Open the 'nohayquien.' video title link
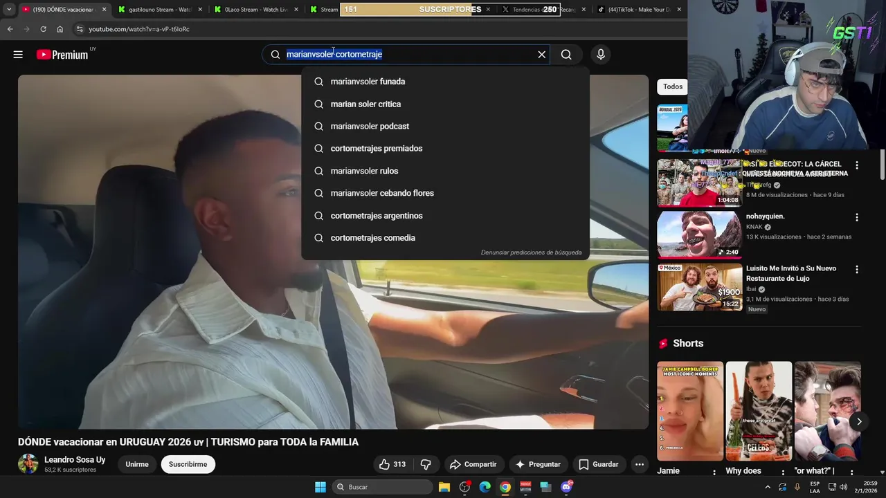 pyautogui.click(x=765, y=216)
